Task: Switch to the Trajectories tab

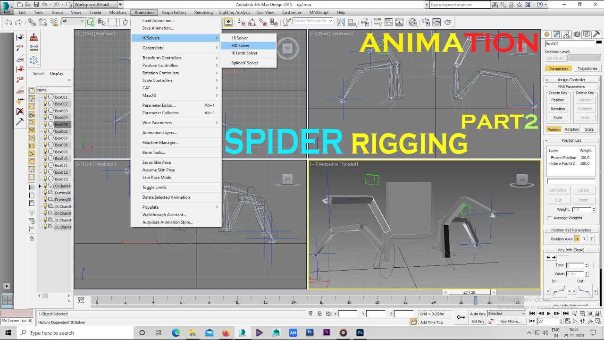Action: [x=587, y=68]
